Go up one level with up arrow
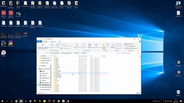 (45, 53)
